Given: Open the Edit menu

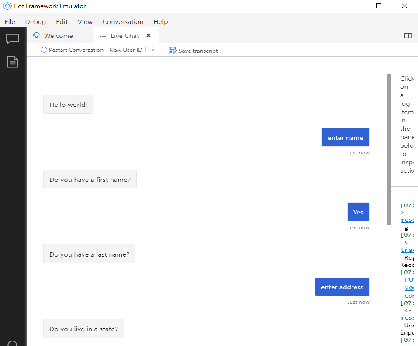Looking at the screenshot, I should pyautogui.click(x=62, y=22).
